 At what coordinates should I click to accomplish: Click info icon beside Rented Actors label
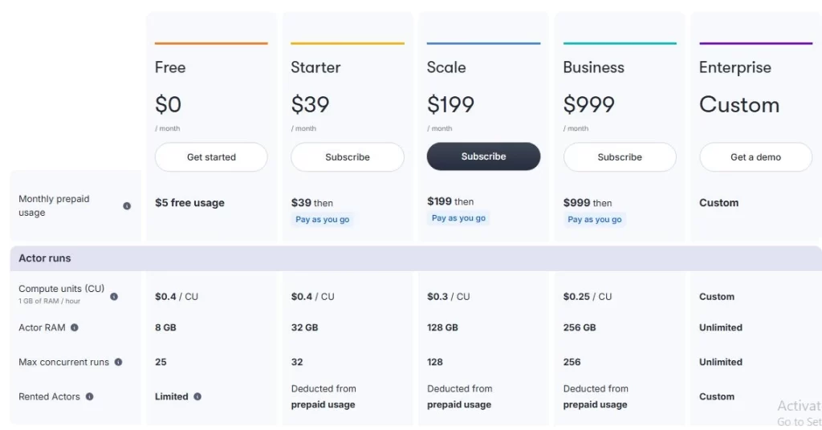(90, 396)
